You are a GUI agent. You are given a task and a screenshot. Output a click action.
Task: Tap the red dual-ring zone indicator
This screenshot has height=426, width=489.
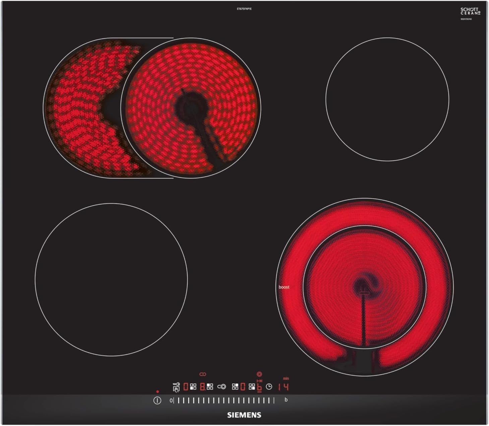[259, 374]
